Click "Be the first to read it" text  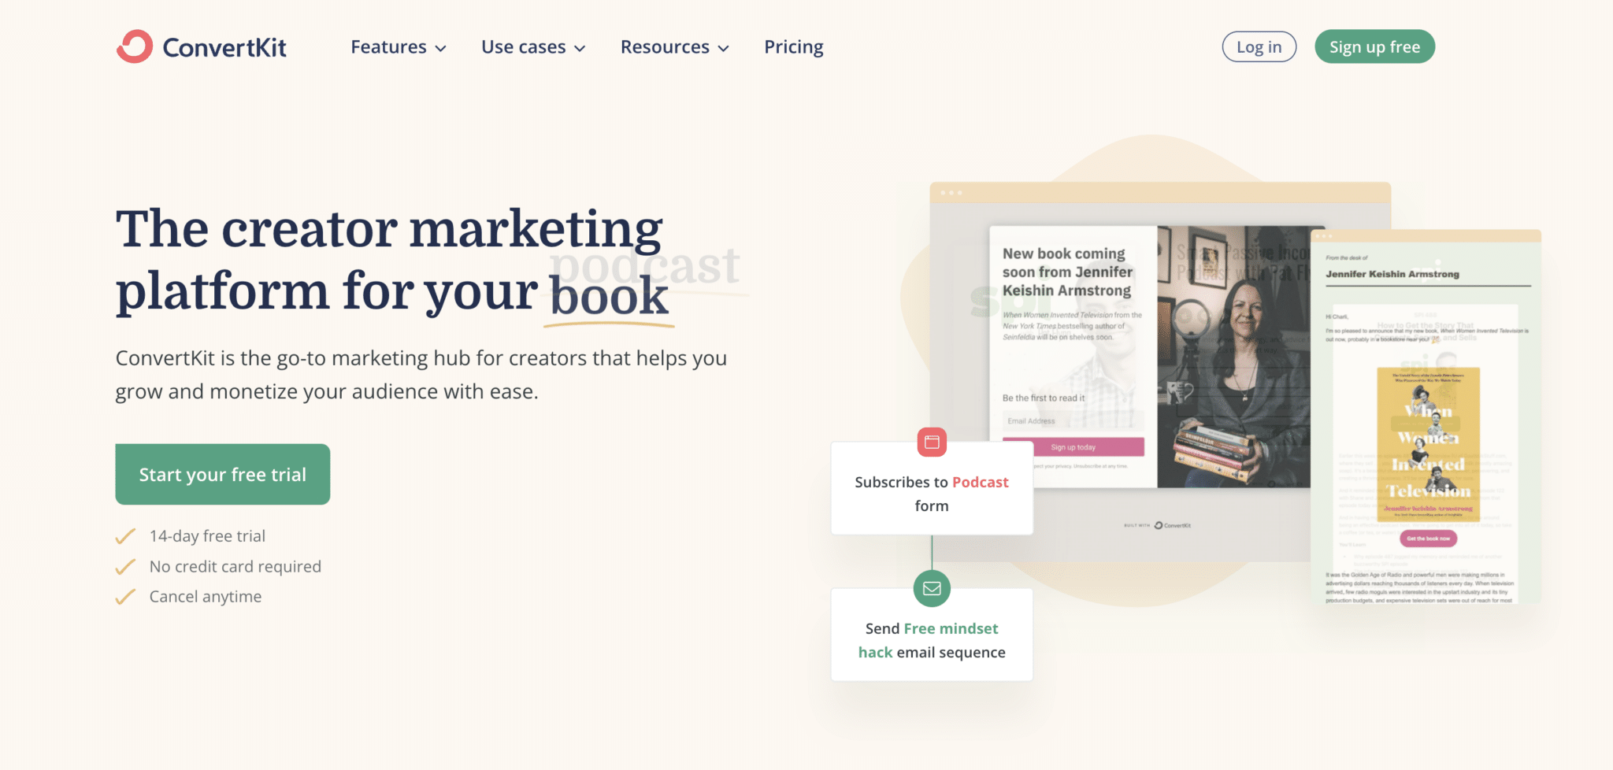pos(1044,398)
